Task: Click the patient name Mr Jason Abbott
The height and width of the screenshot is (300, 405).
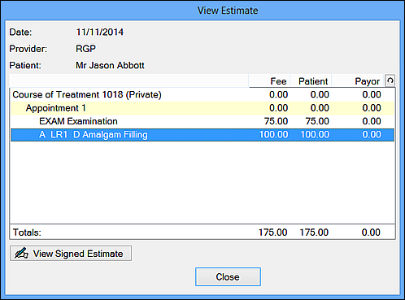Action: [110, 65]
